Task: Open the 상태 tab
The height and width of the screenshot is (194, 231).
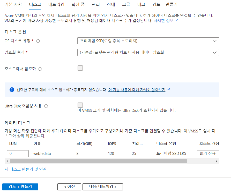Action: click(111, 4)
